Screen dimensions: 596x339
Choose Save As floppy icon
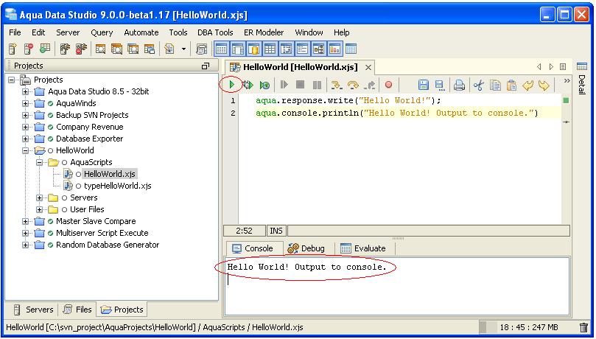(x=440, y=85)
